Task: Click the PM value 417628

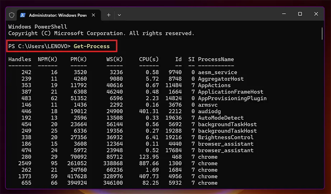Action: (x=77, y=176)
